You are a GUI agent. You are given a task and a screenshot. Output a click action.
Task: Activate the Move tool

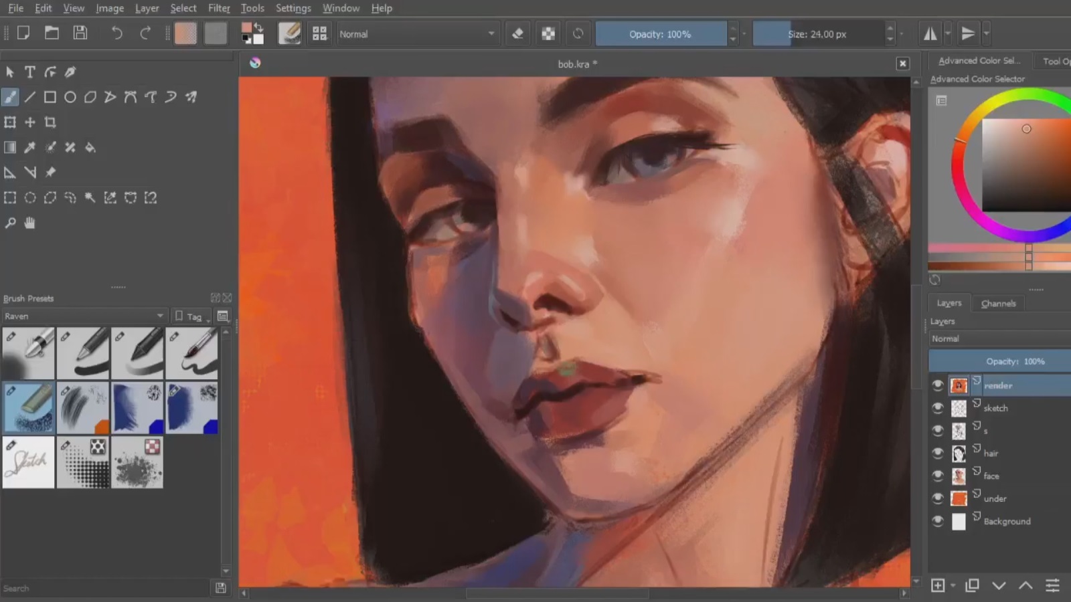(x=30, y=122)
